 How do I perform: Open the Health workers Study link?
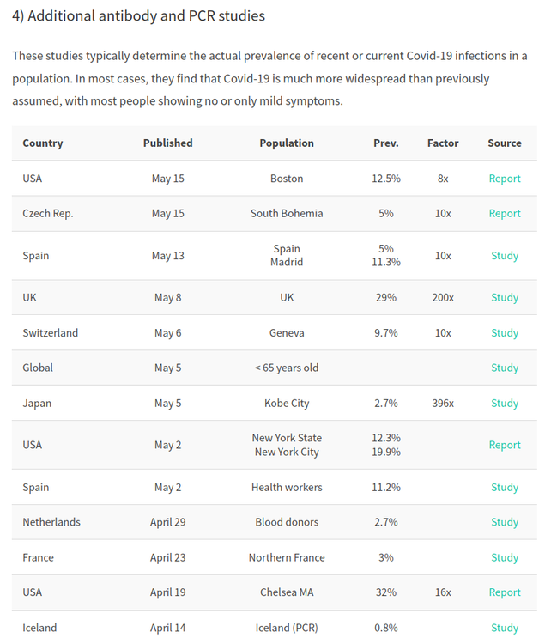point(504,487)
